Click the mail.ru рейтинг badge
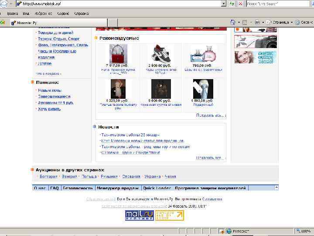This screenshot has height=236, width=314. point(140,215)
